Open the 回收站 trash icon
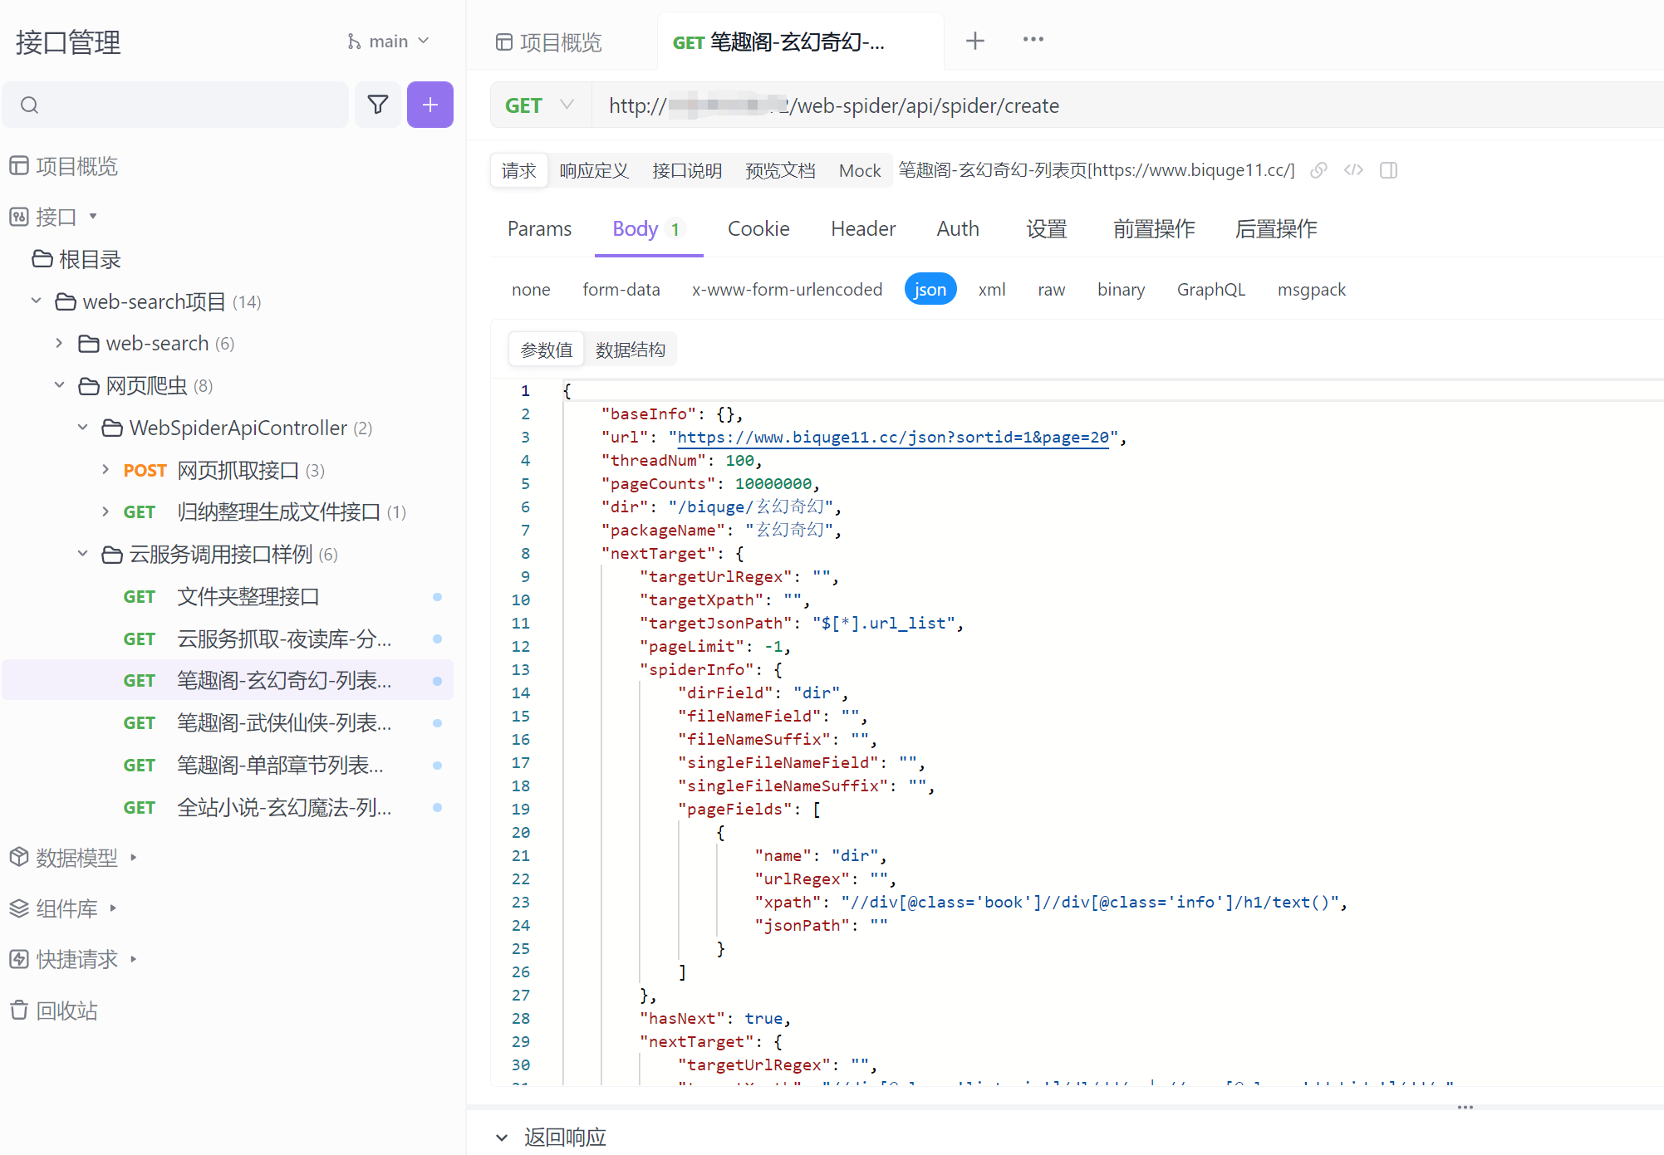 pos(19,1011)
